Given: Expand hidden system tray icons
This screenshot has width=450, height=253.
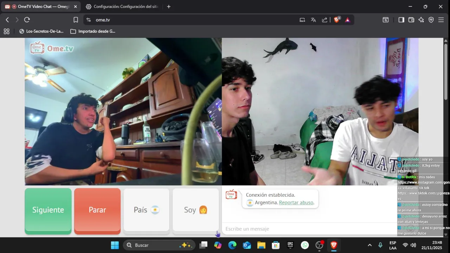Looking at the screenshot, I should coord(369,245).
